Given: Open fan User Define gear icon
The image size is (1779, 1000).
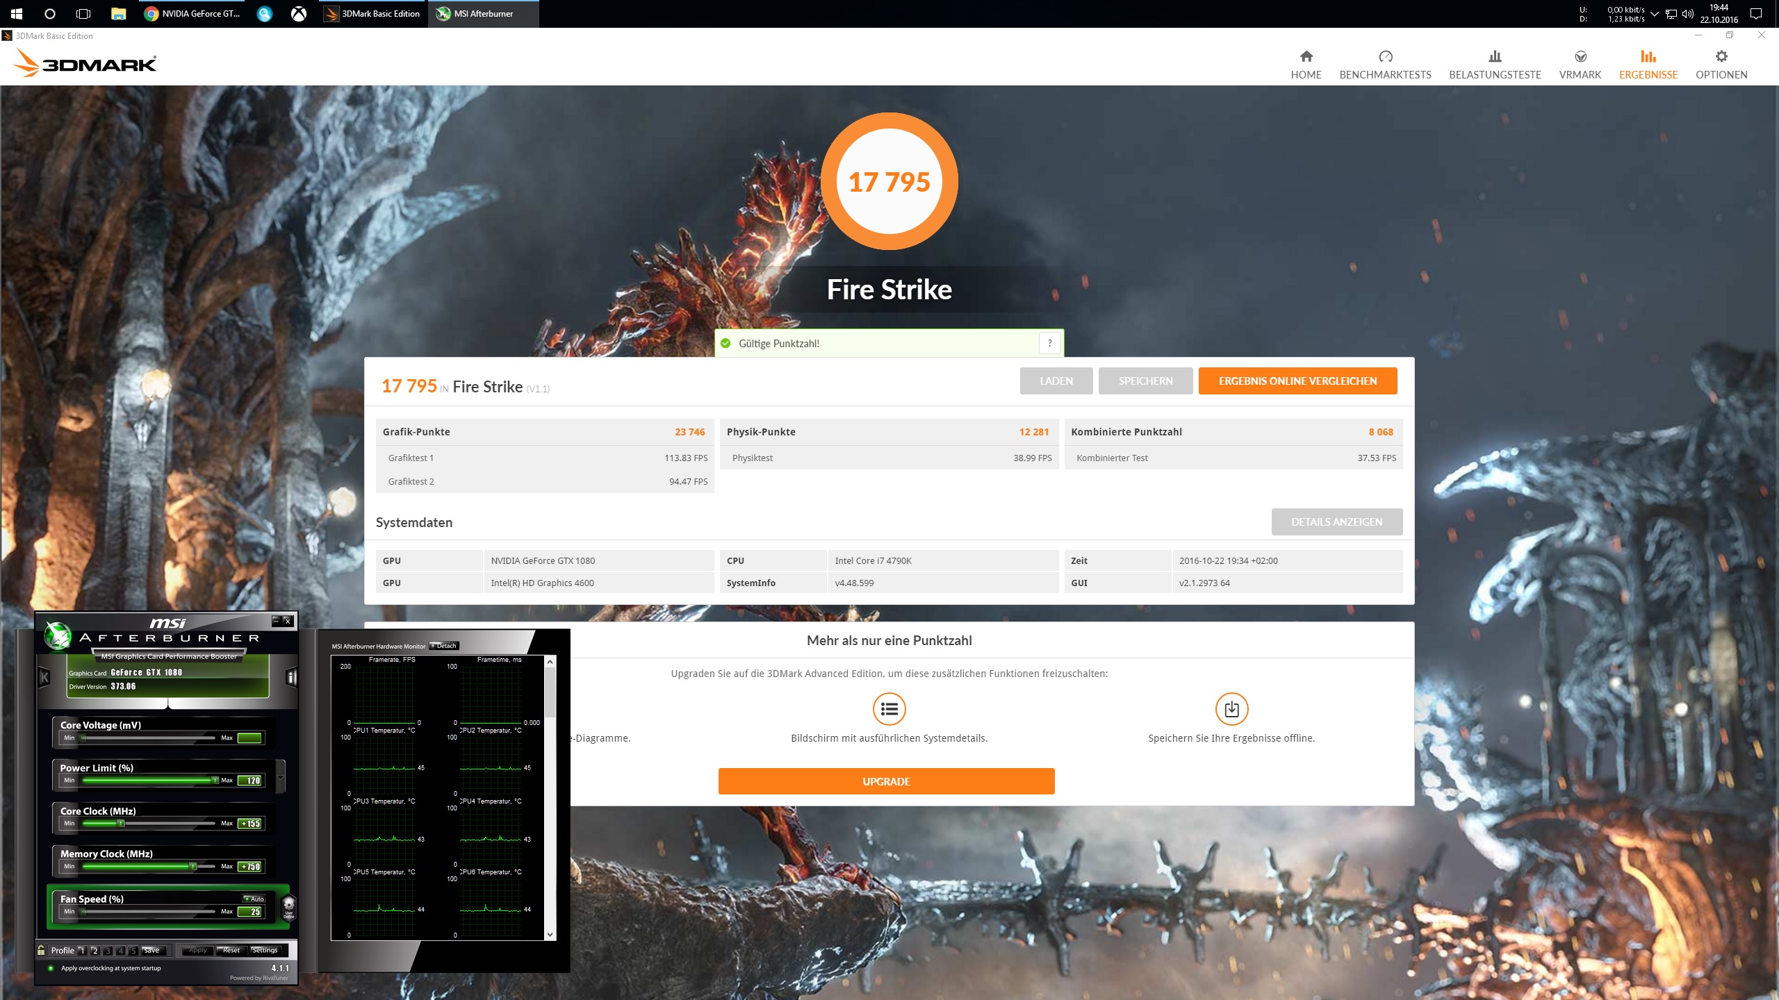Looking at the screenshot, I should pyautogui.click(x=289, y=906).
